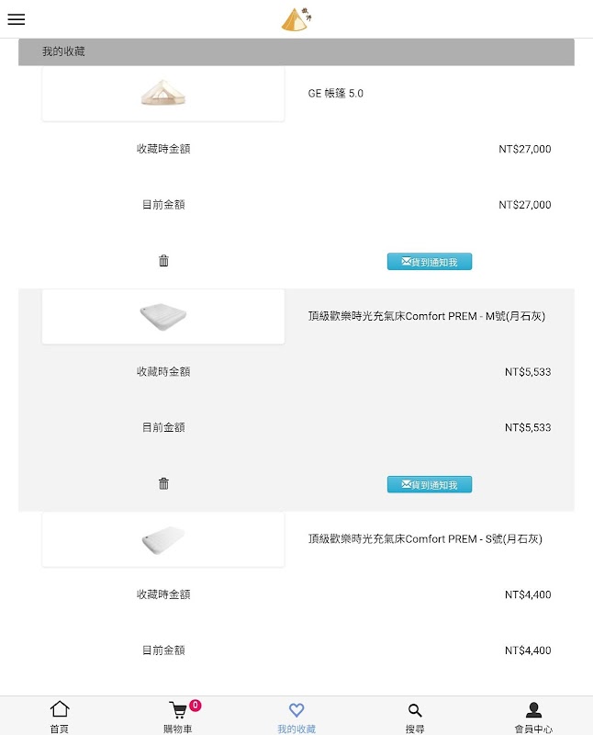
Task: Tap the tent logo at top
Action: point(296,19)
